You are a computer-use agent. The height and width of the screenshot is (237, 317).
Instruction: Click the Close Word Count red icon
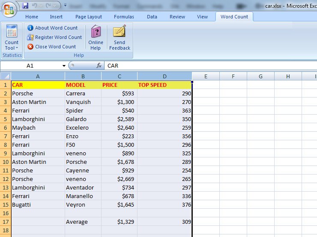point(30,47)
